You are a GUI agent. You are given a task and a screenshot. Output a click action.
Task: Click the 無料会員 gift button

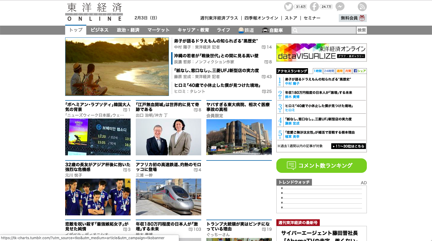(x=353, y=18)
